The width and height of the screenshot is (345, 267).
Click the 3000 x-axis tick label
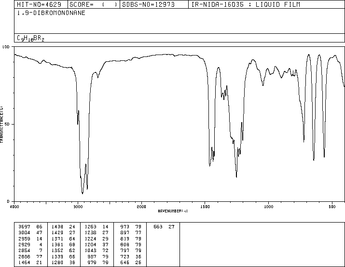point(78,207)
